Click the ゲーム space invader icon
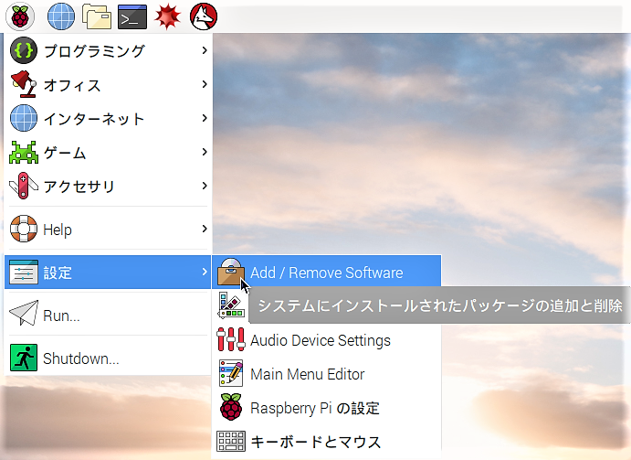The width and height of the screenshot is (631, 460). [x=24, y=152]
